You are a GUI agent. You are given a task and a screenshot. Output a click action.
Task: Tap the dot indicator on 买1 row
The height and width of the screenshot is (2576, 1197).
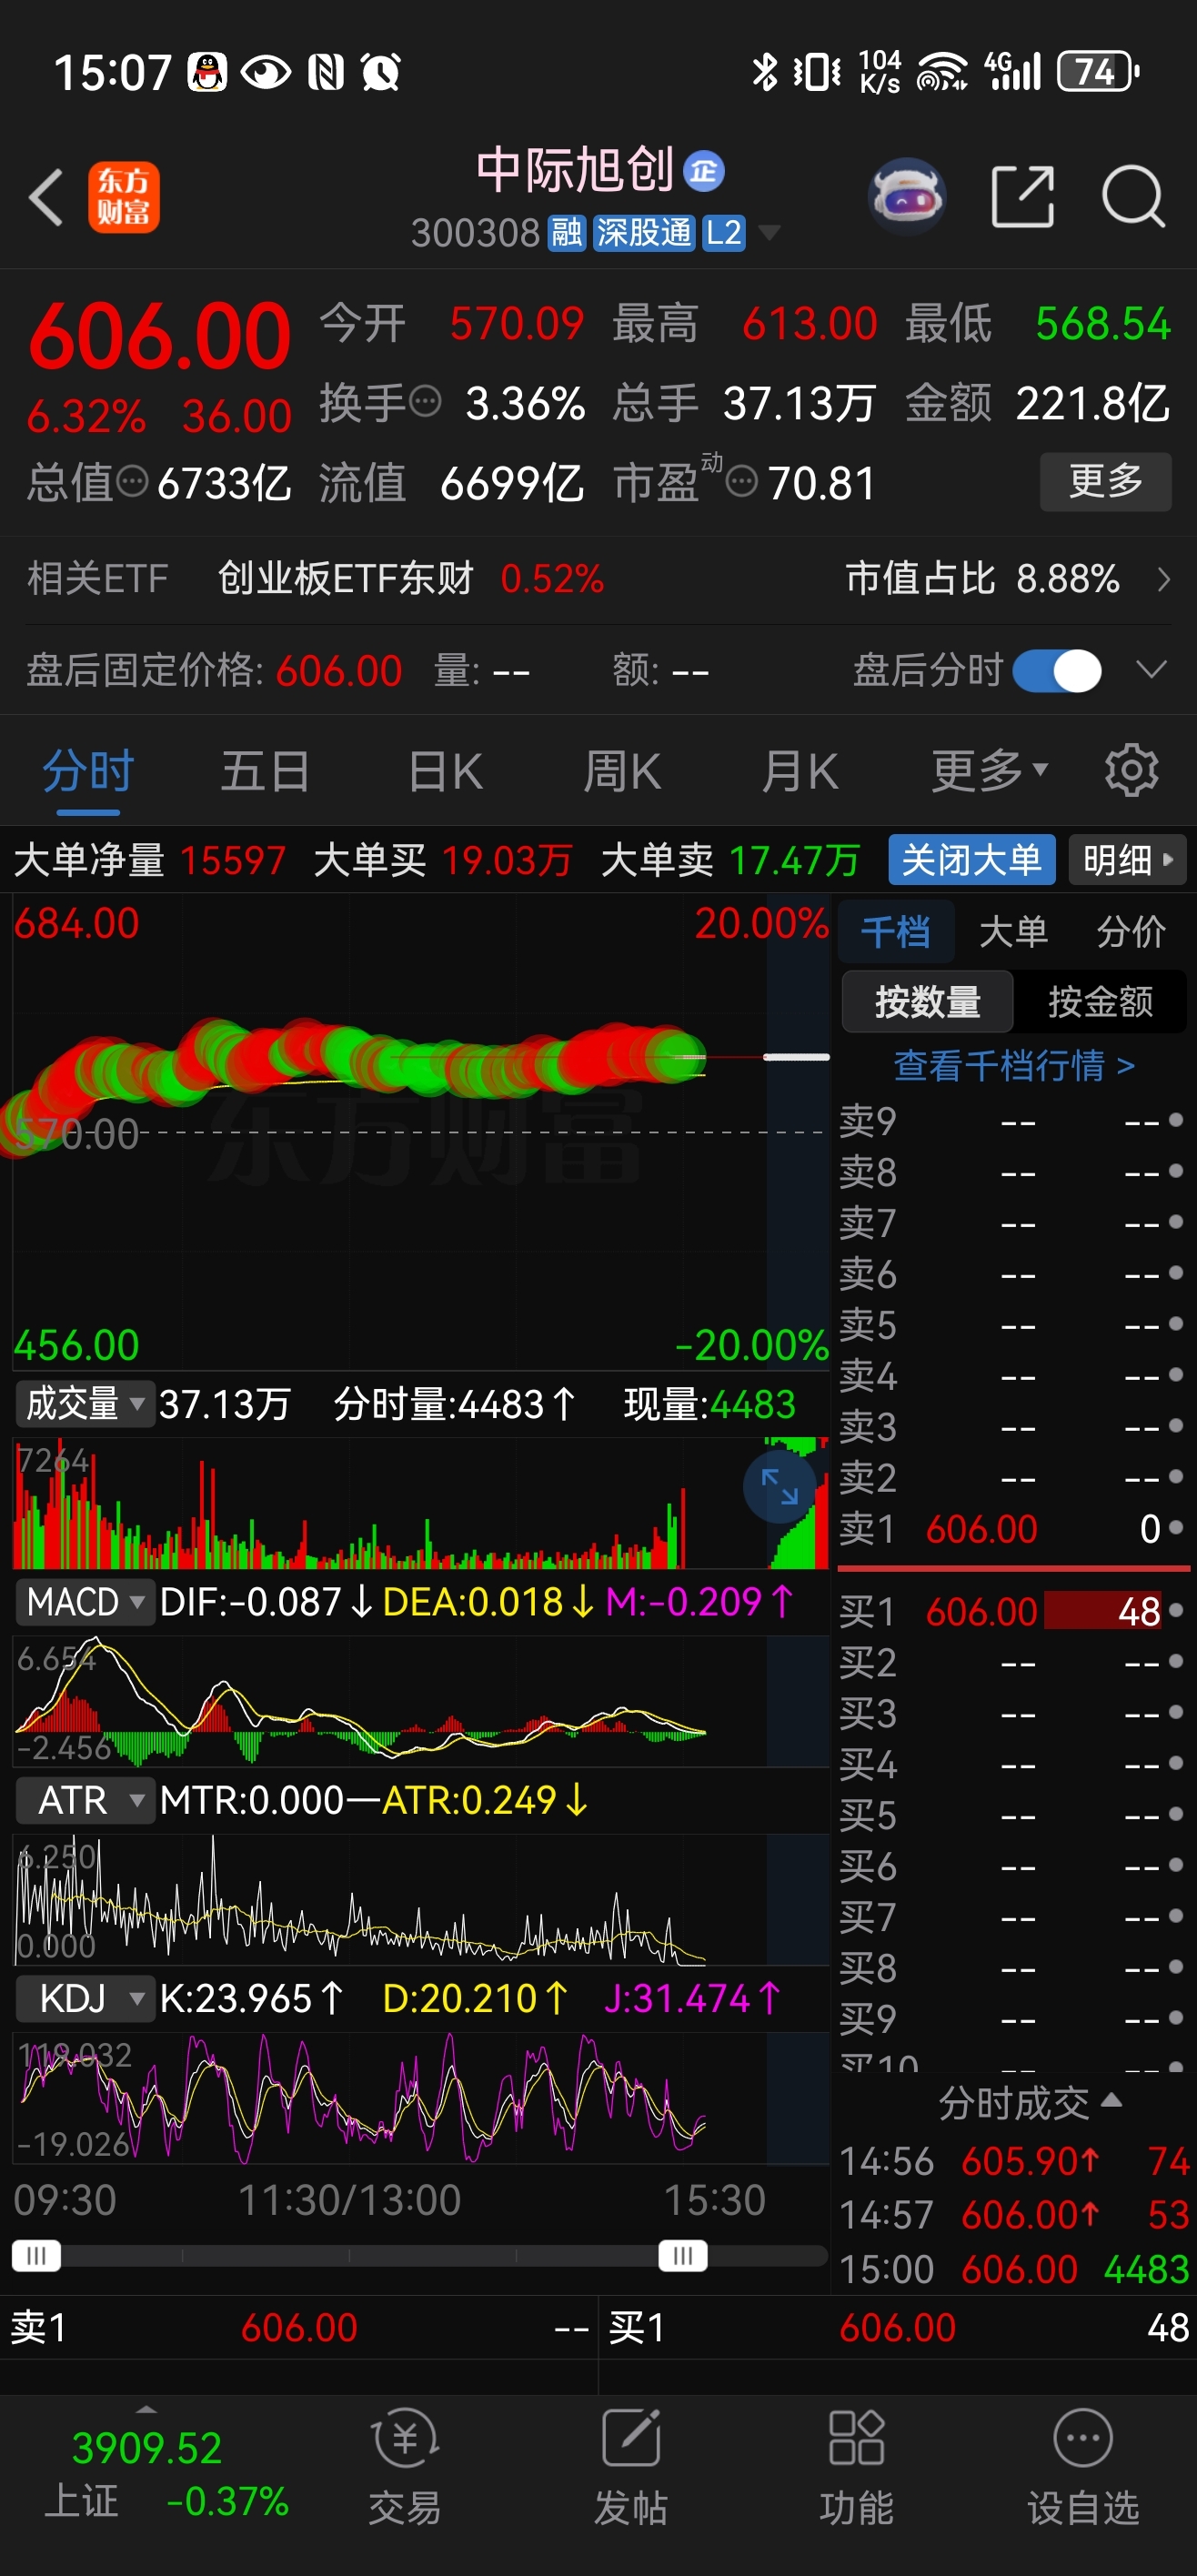click(x=1176, y=1610)
